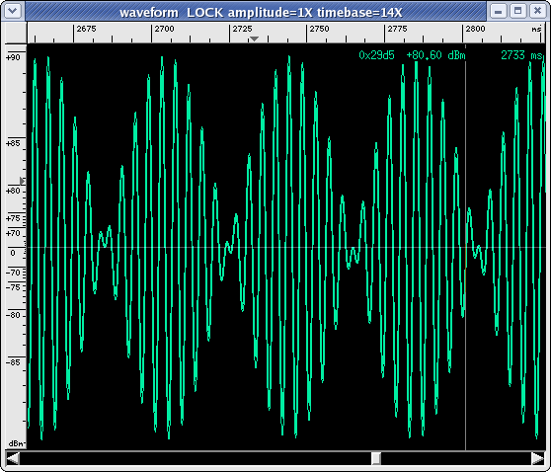Click the 2700 tick on time ruler
Image resolution: width=551 pixels, height=472 pixels.
click(x=151, y=34)
